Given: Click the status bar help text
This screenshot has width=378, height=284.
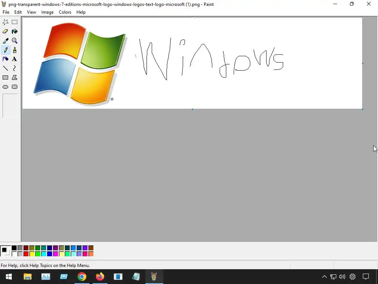Looking at the screenshot, I should click(x=45, y=266).
